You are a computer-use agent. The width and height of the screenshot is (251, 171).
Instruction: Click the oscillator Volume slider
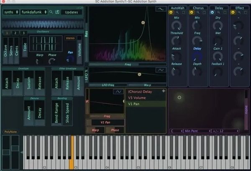click(79, 50)
